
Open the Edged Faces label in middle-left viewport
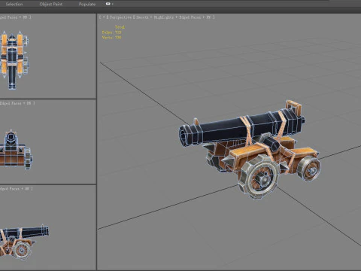click(x=11, y=103)
